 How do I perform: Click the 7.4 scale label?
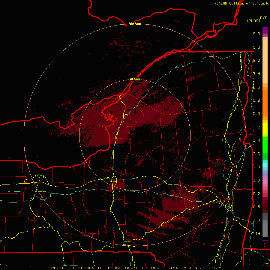coord(256,74)
